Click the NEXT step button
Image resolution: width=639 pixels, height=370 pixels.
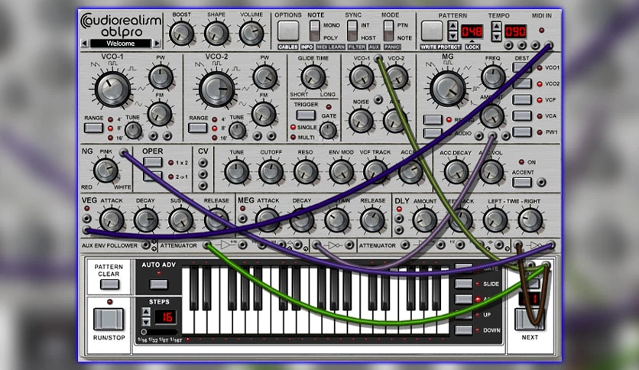pos(530,319)
